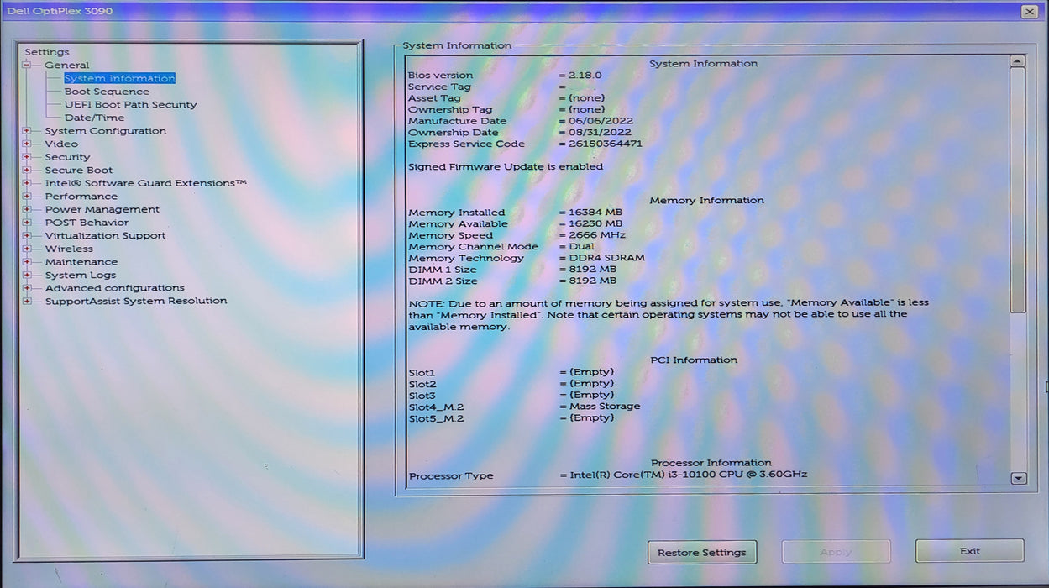The image size is (1049, 588).
Task: Collapse the General tree node
Action: [27, 66]
